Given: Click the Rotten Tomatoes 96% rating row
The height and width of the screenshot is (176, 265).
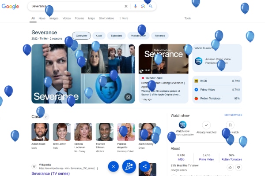Looking at the screenshot, I should [x=217, y=99].
